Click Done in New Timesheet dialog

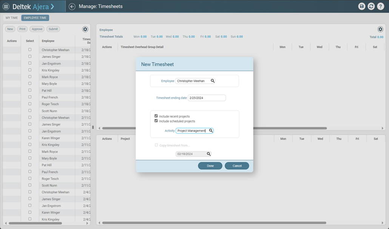[x=210, y=166]
